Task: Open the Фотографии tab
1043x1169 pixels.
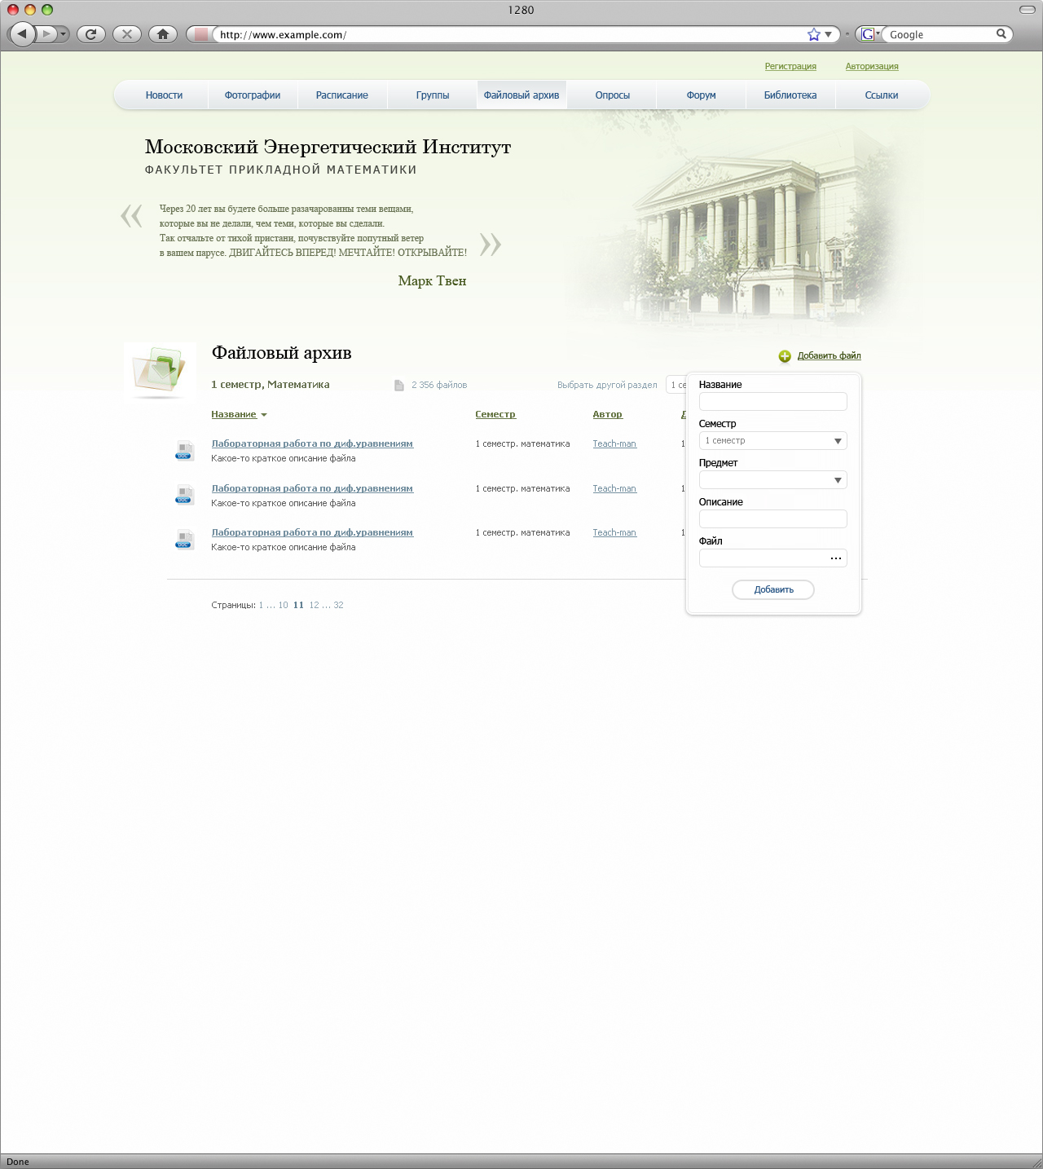Action: point(253,95)
